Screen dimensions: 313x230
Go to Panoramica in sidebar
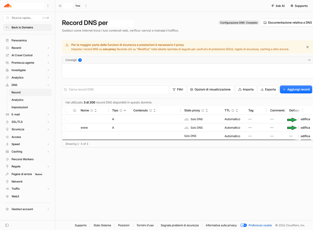[x=19, y=40]
